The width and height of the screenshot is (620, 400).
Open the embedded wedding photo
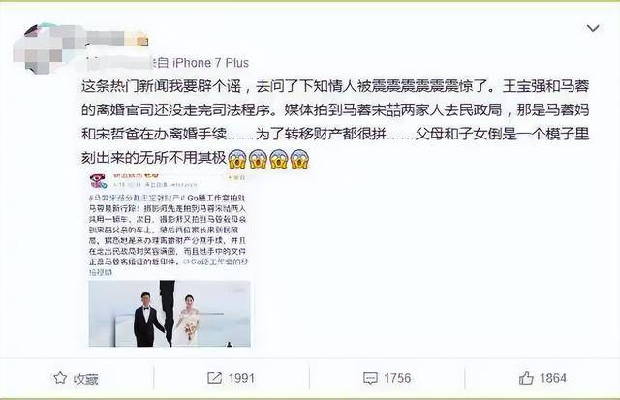coord(170,314)
